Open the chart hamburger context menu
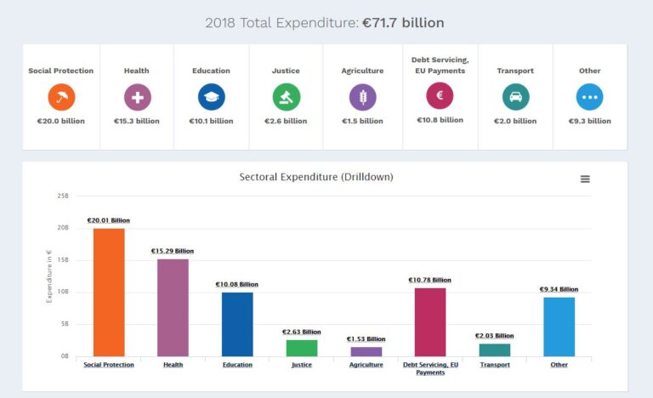653x398 pixels. (x=585, y=179)
